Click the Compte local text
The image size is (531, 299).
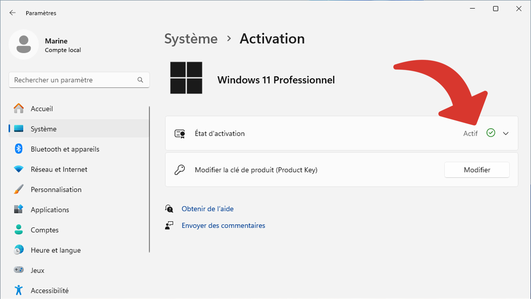[x=63, y=50]
